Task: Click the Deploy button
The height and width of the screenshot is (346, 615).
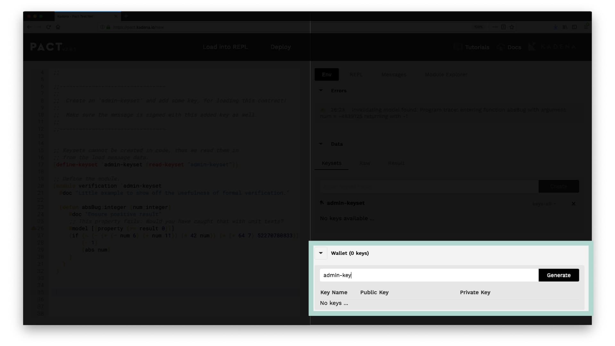Action: (281, 47)
